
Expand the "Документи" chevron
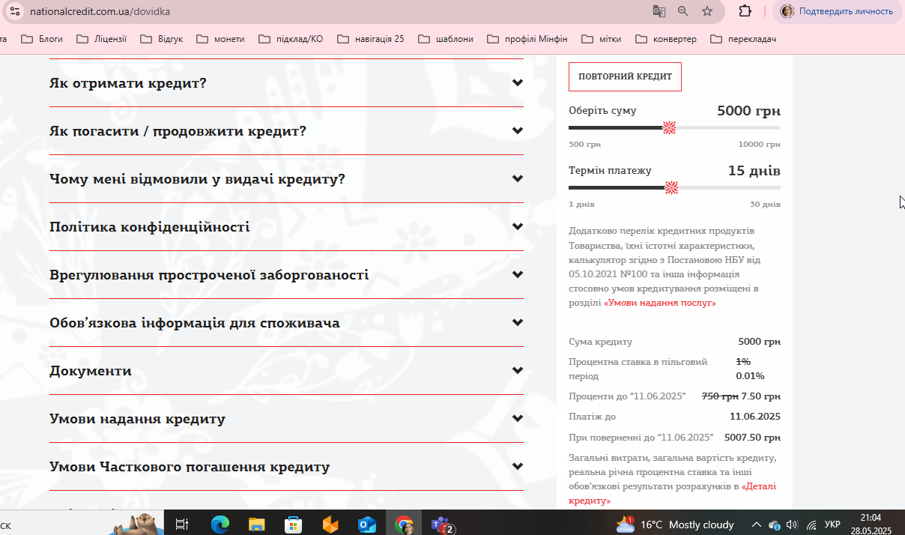pyautogui.click(x=517, y=371)
